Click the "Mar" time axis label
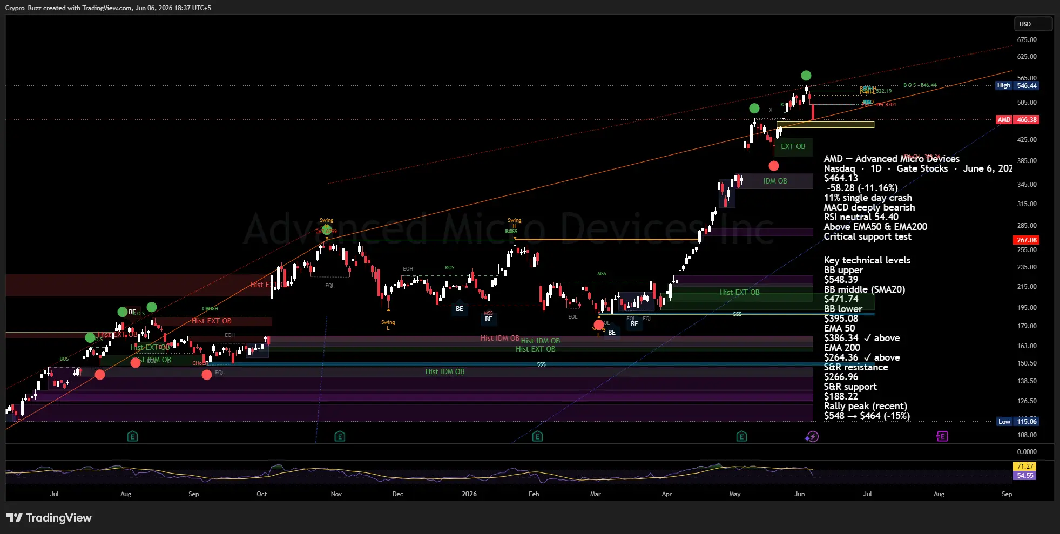This screenshot has height=534, width=1060. 596,494
